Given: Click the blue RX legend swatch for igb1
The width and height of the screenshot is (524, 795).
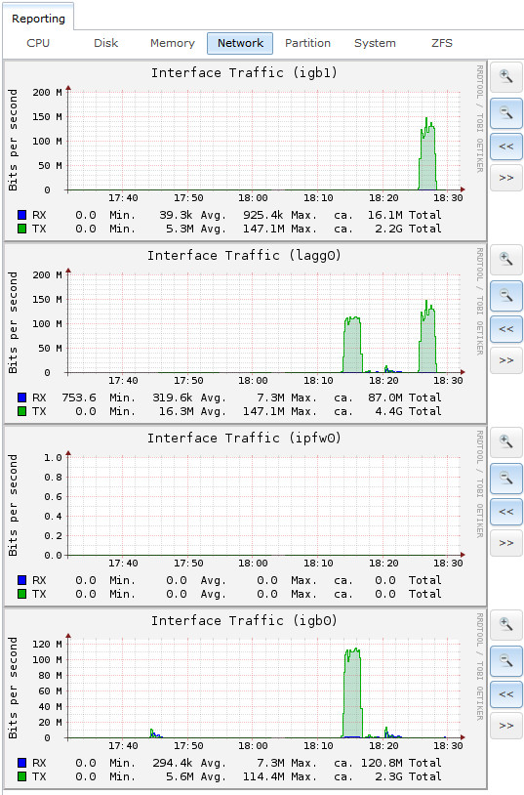Looking at the screenshot, I should point(21,215).
